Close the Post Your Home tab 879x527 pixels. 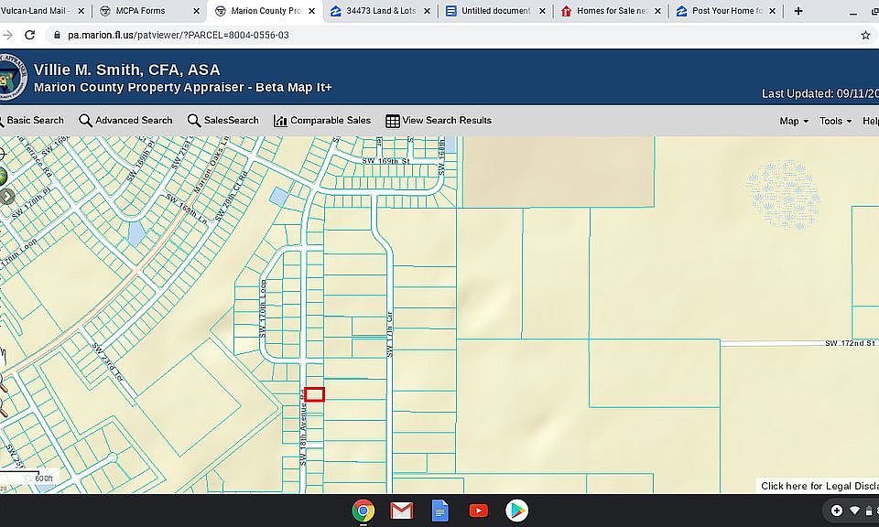click(774, 11)
